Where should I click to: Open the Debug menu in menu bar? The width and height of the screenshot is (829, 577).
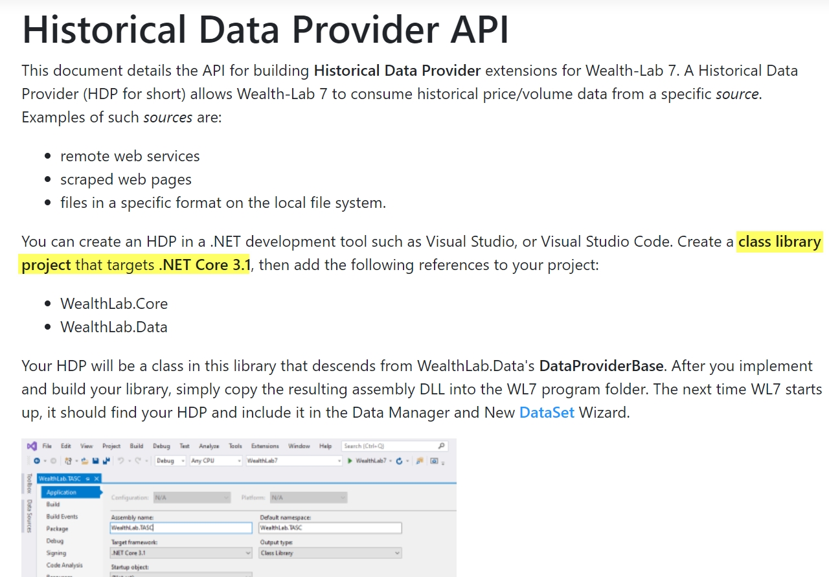(161, 446)
